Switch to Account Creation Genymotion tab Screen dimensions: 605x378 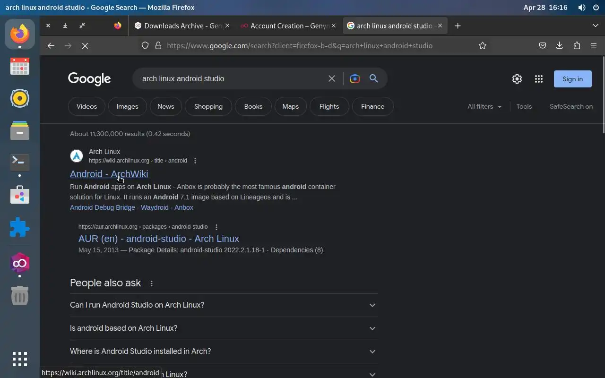tap(288, 26)
